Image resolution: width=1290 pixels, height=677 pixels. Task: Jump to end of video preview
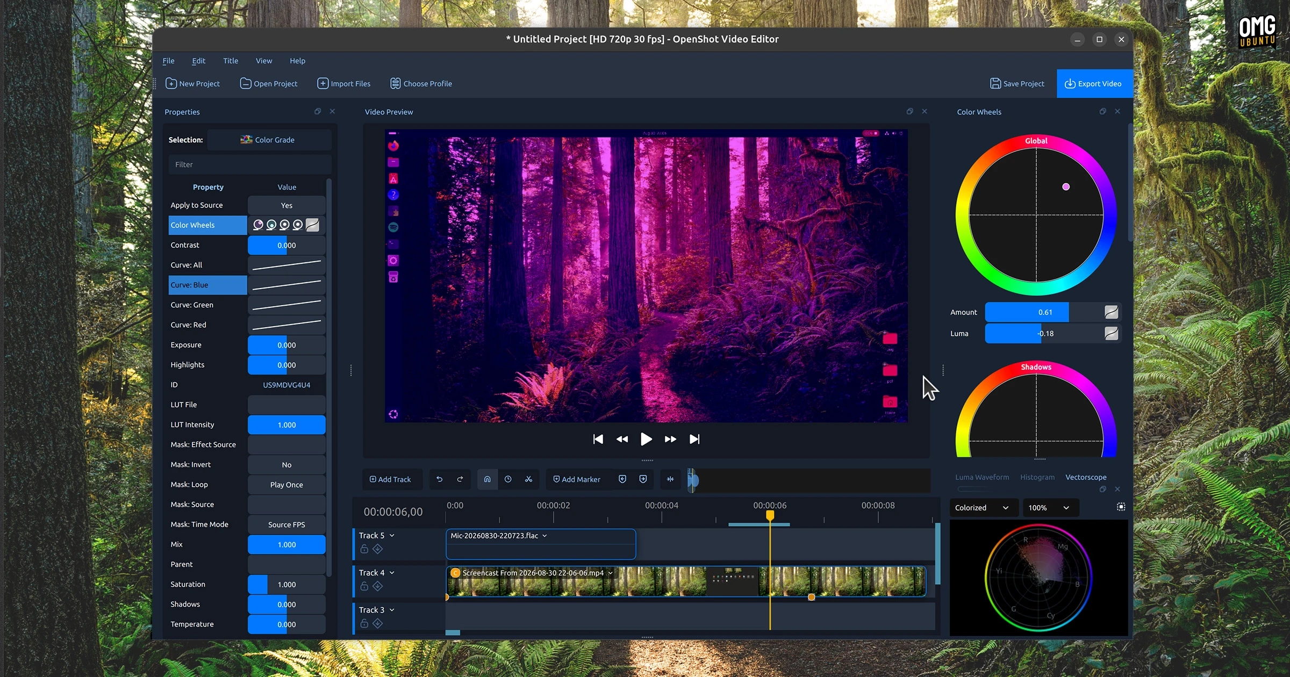point(694,439)
